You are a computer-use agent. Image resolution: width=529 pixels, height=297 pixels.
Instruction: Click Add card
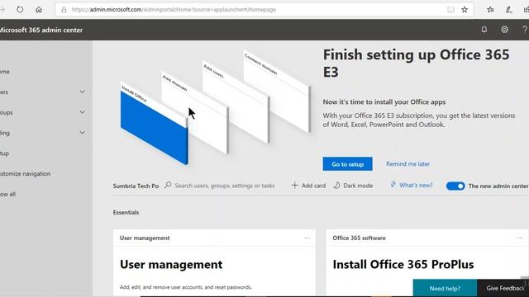pyautogui.click(x=308, y=186)
